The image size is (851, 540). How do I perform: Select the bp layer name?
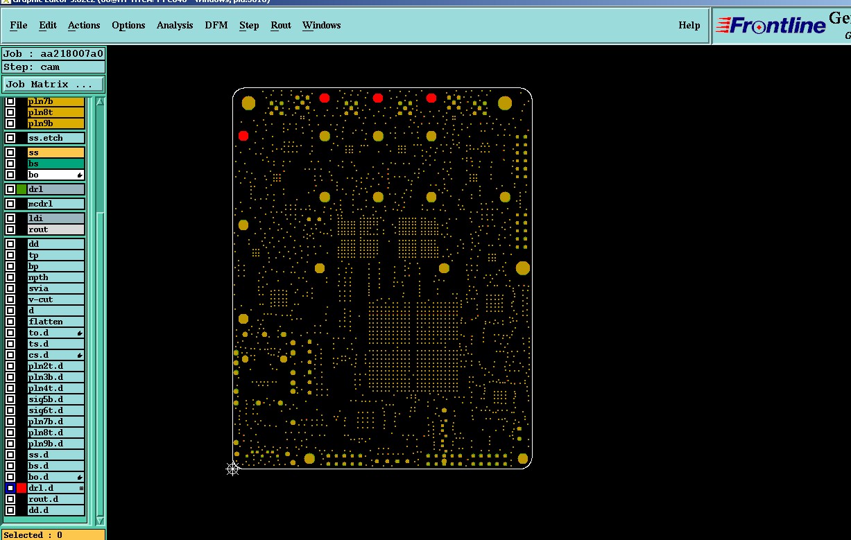(55, 266)
